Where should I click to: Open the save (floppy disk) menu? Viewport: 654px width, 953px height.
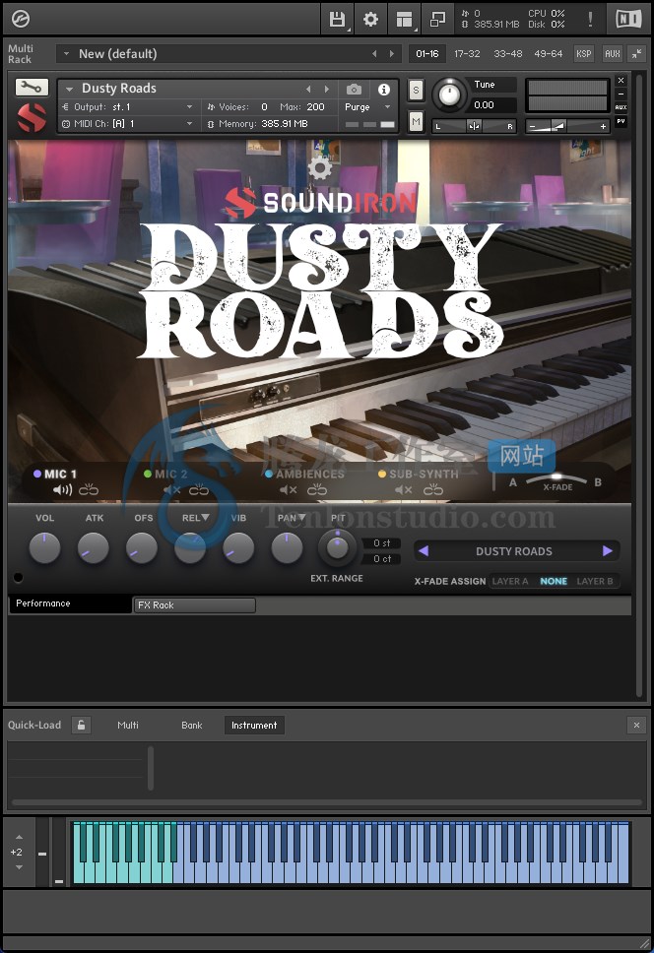(337, 20)
